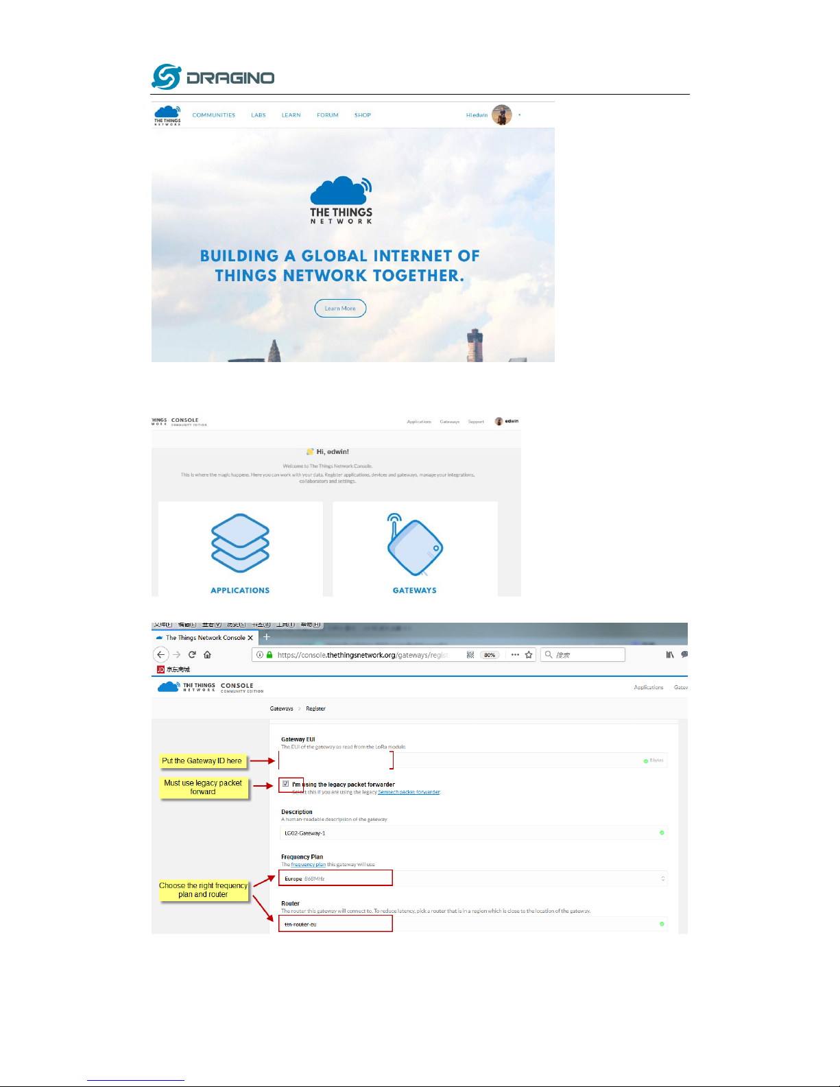
Task: Toggle the legacy packet forwarder checkbox
Action: (x=286, y=784)
